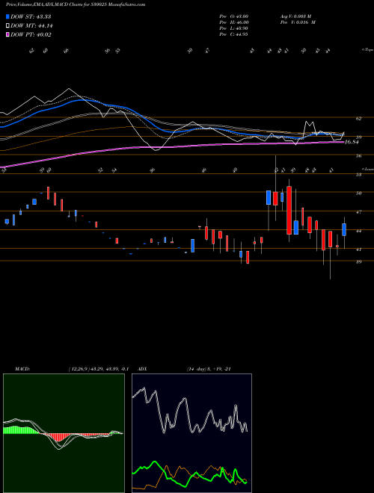
Task: Click the '16.84' label by the magenta line
Action: tap(352, 142)
